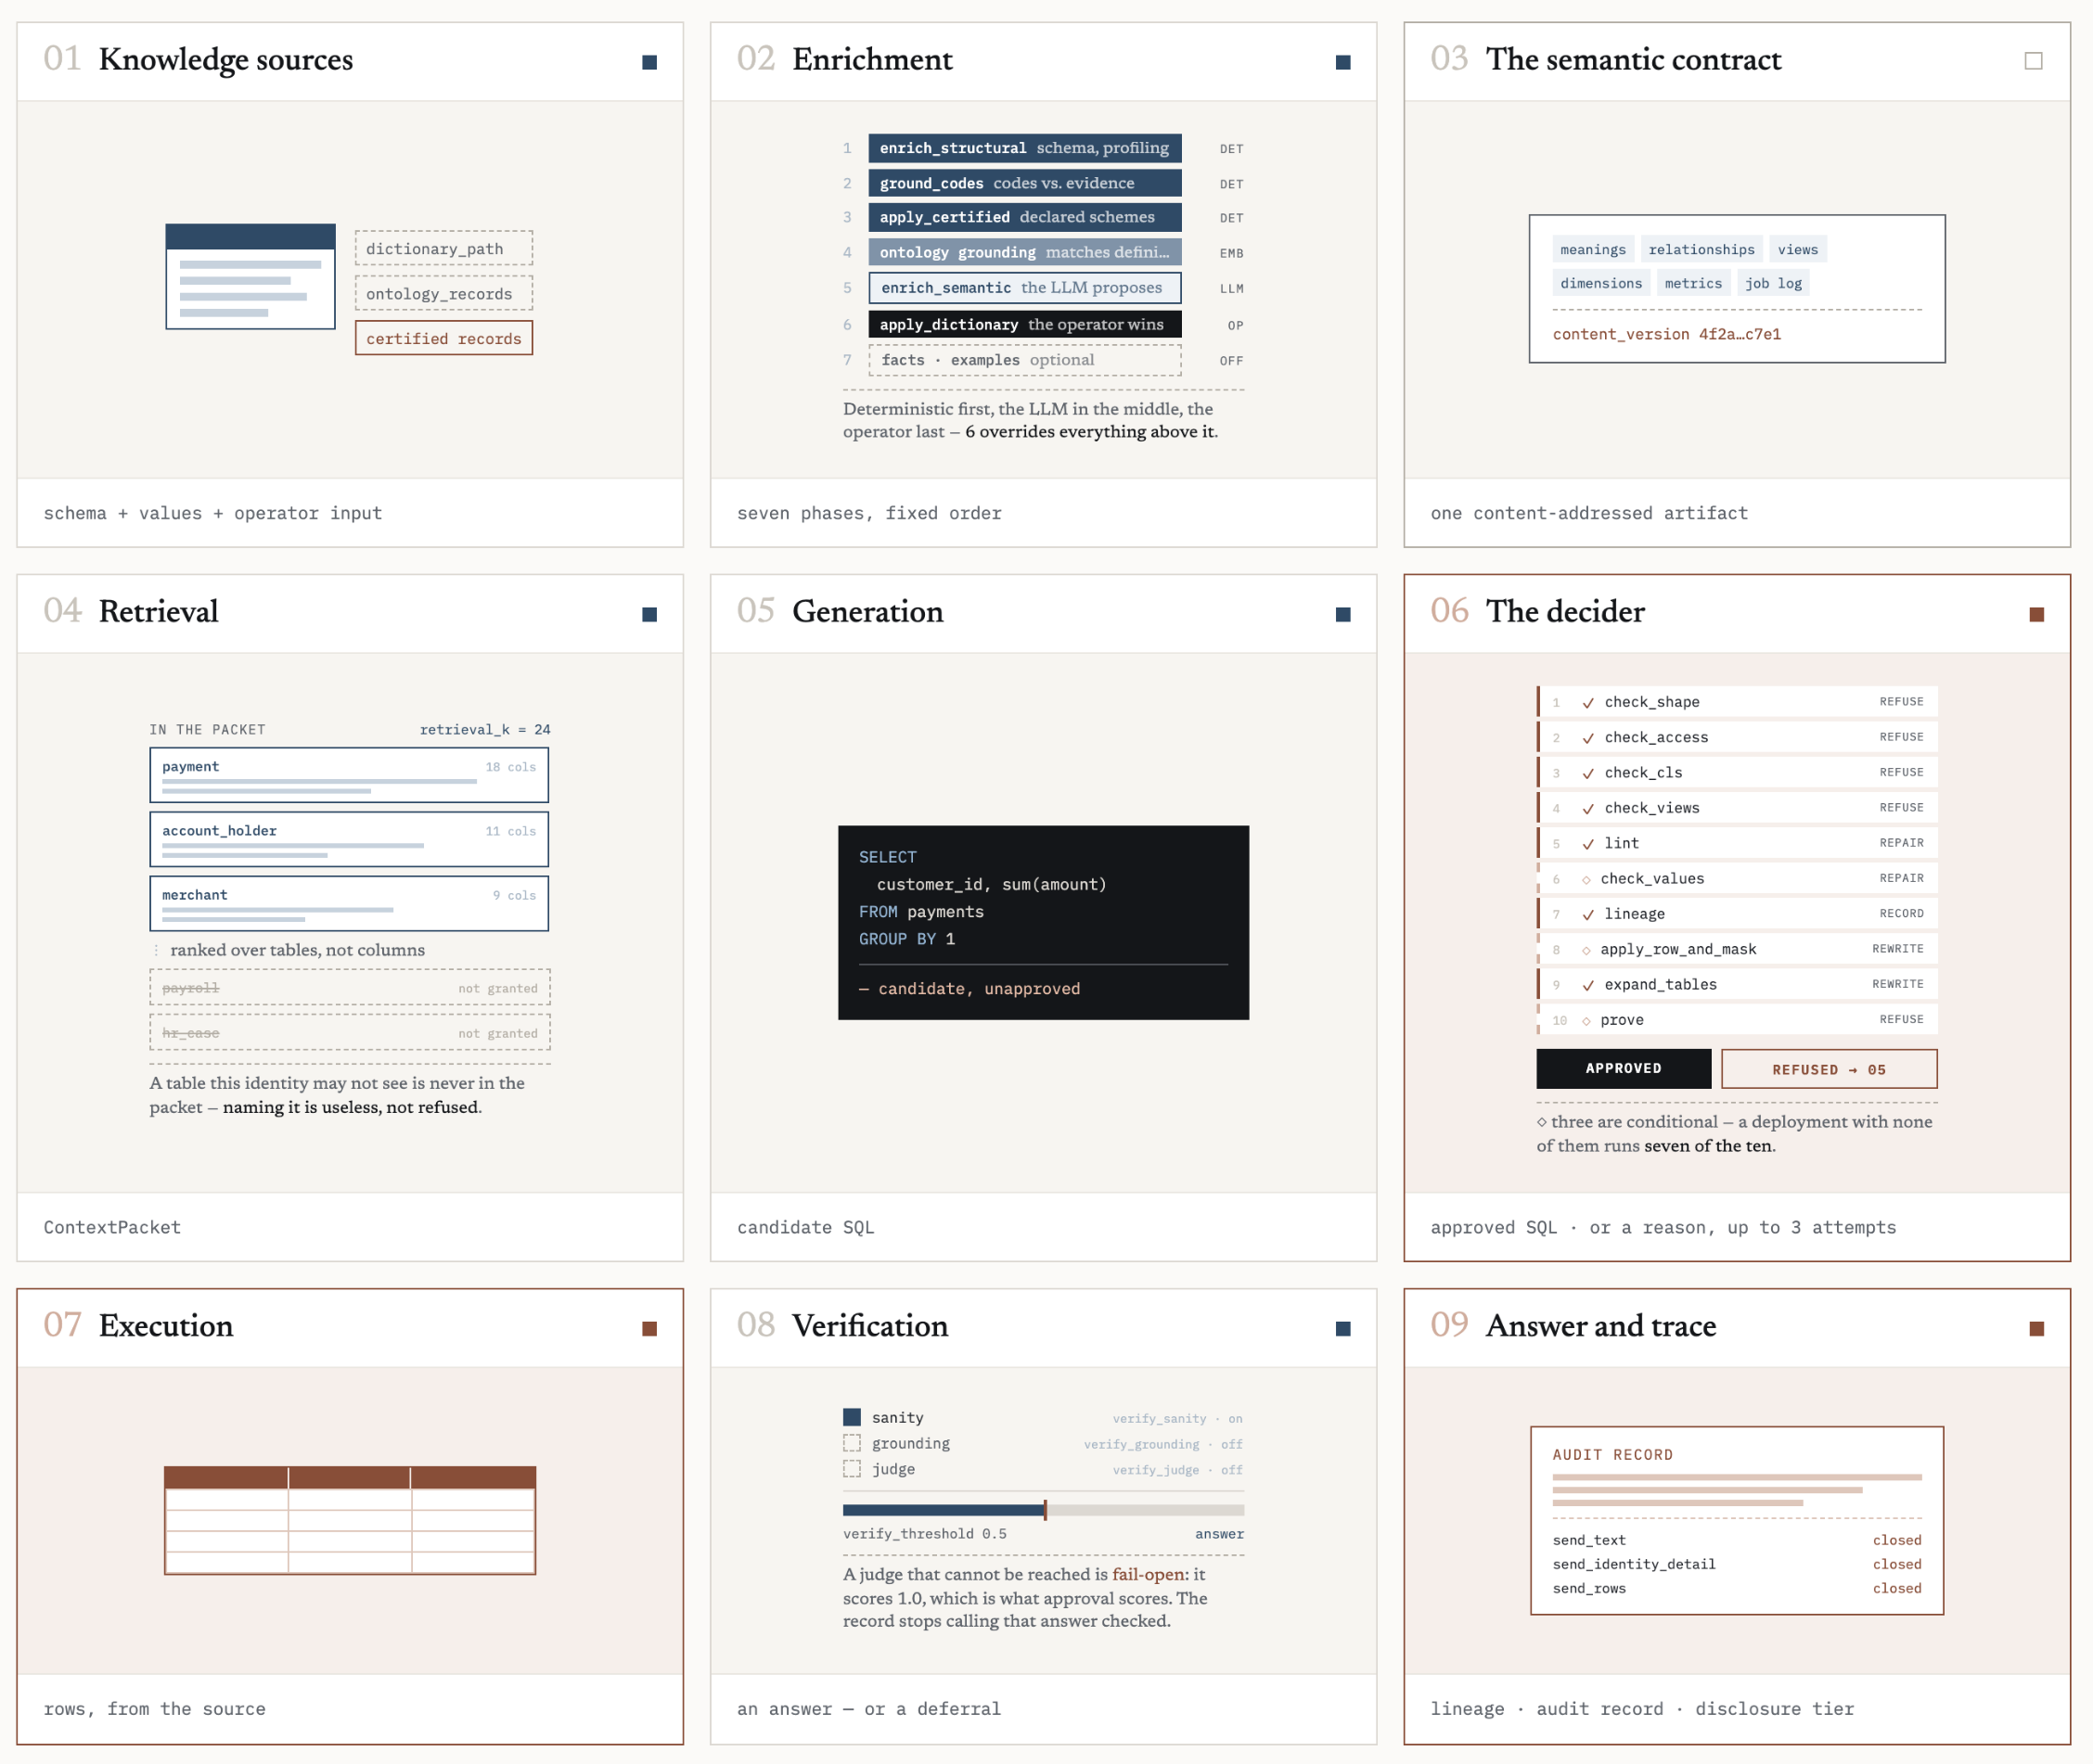
Task: Click the verify_grounding · off label
Action: point(1162,1444)
